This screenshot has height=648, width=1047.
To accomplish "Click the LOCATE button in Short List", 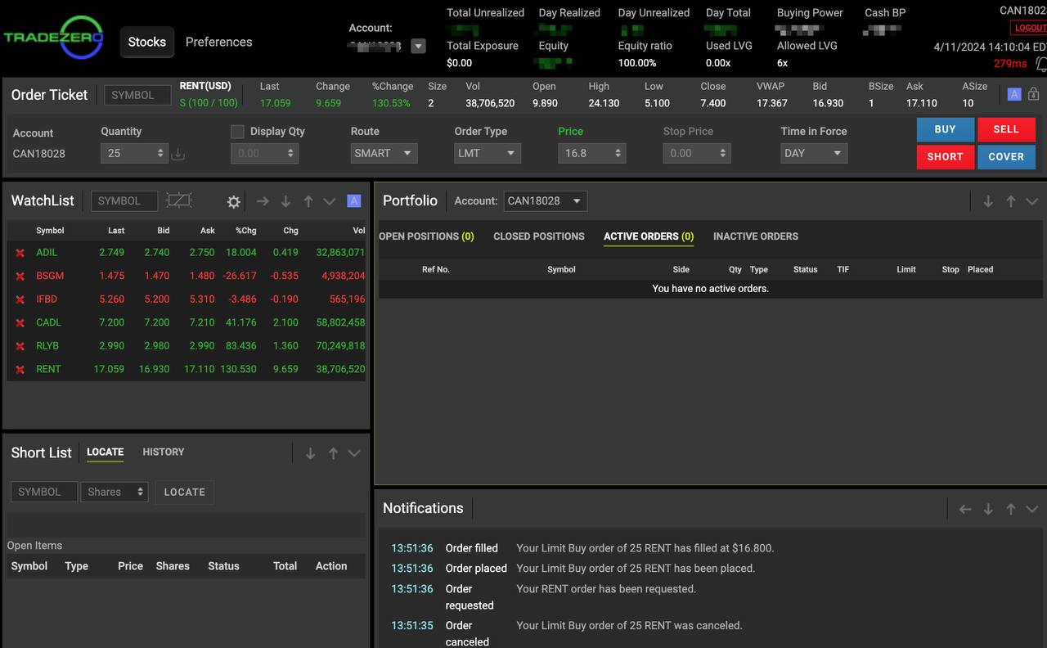I will click(184, 492).
